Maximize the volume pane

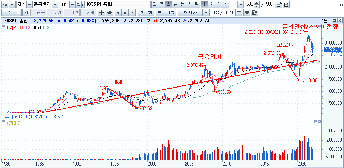tap(316, 122)
